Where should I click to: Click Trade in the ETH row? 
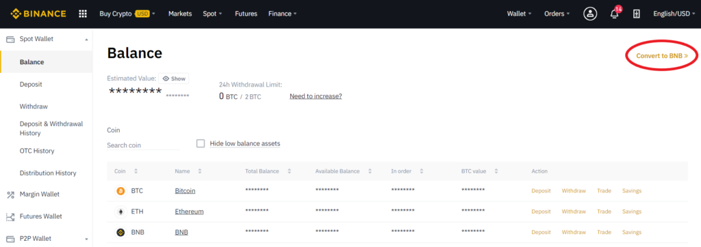click(x=604, y=212)
